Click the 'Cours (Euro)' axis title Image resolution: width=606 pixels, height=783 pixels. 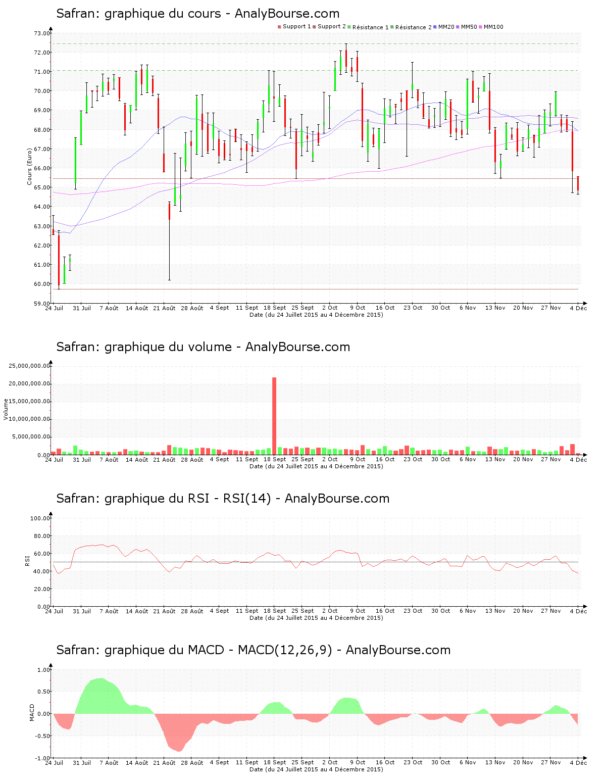30,166
